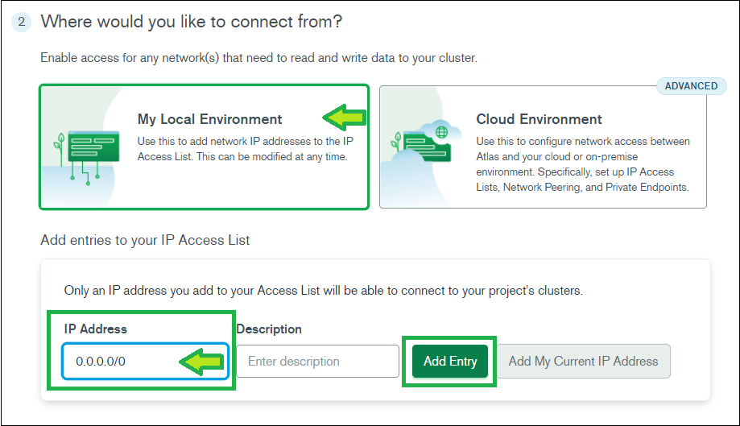Focus the IP Address input field
The height and width of the screenshot is (426, 740).
coord(146,362)
